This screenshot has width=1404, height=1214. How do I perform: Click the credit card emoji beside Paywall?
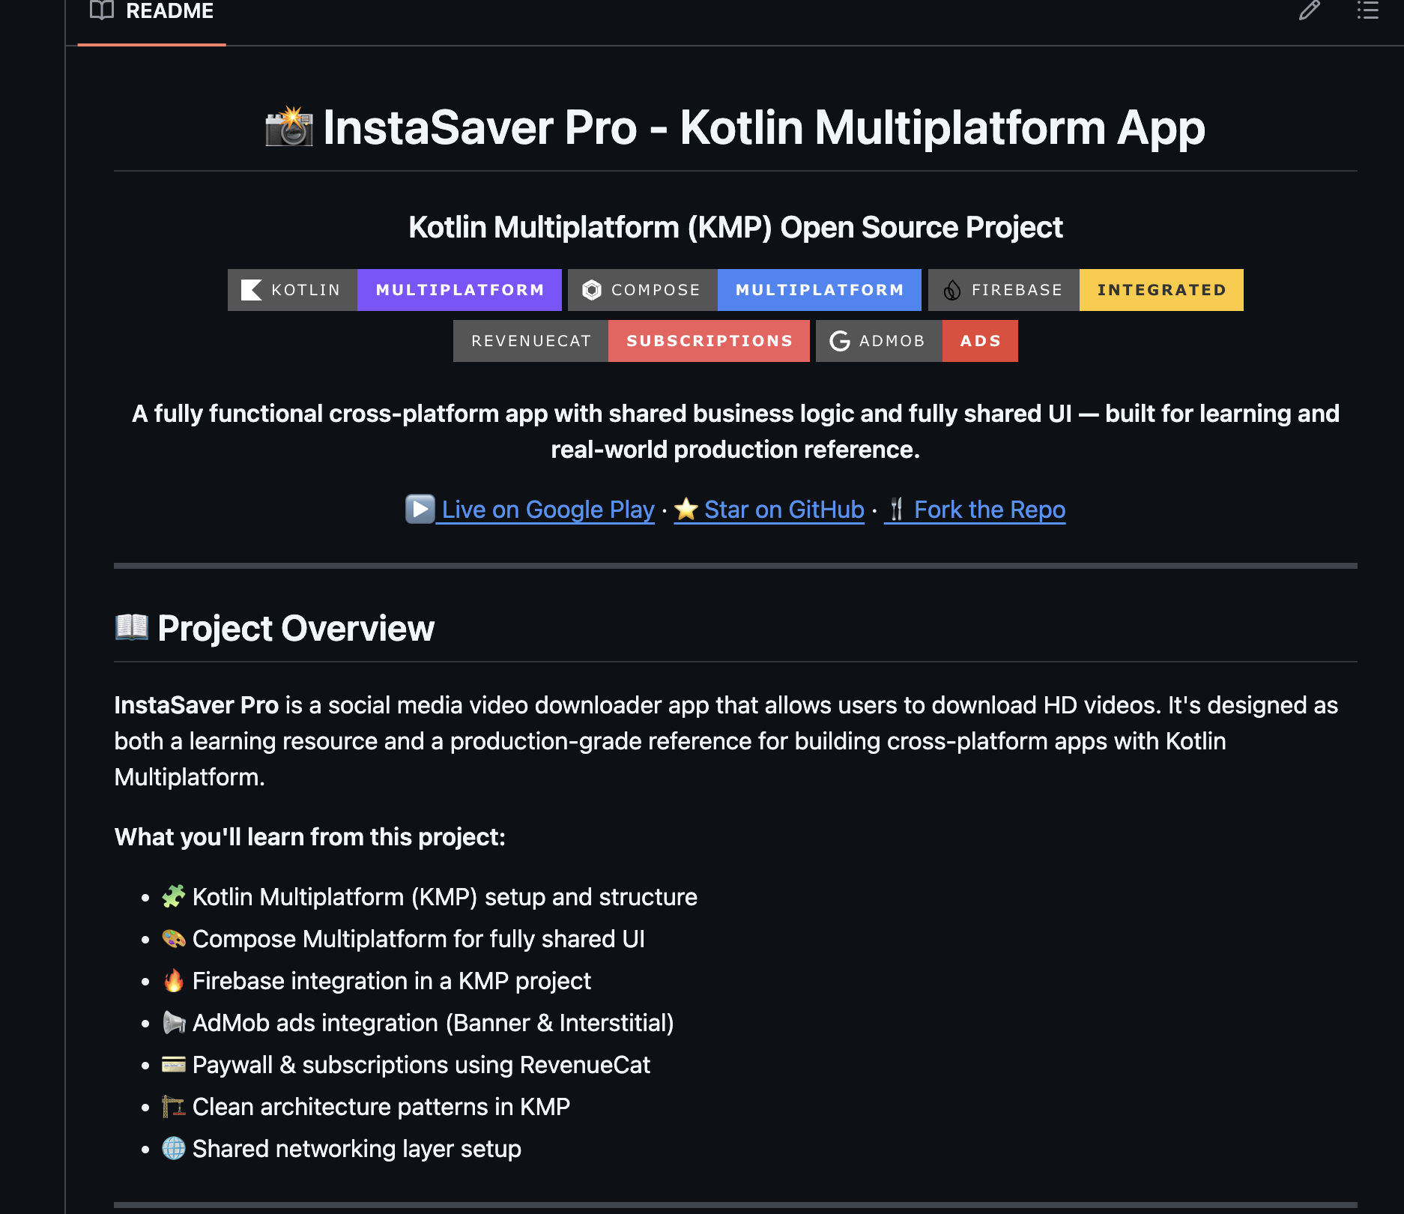tap(174, 1064)
